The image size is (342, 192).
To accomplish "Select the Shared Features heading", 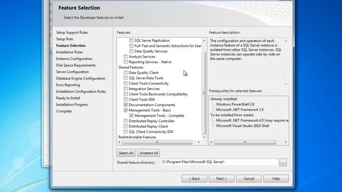I will (x=130, y=68).
